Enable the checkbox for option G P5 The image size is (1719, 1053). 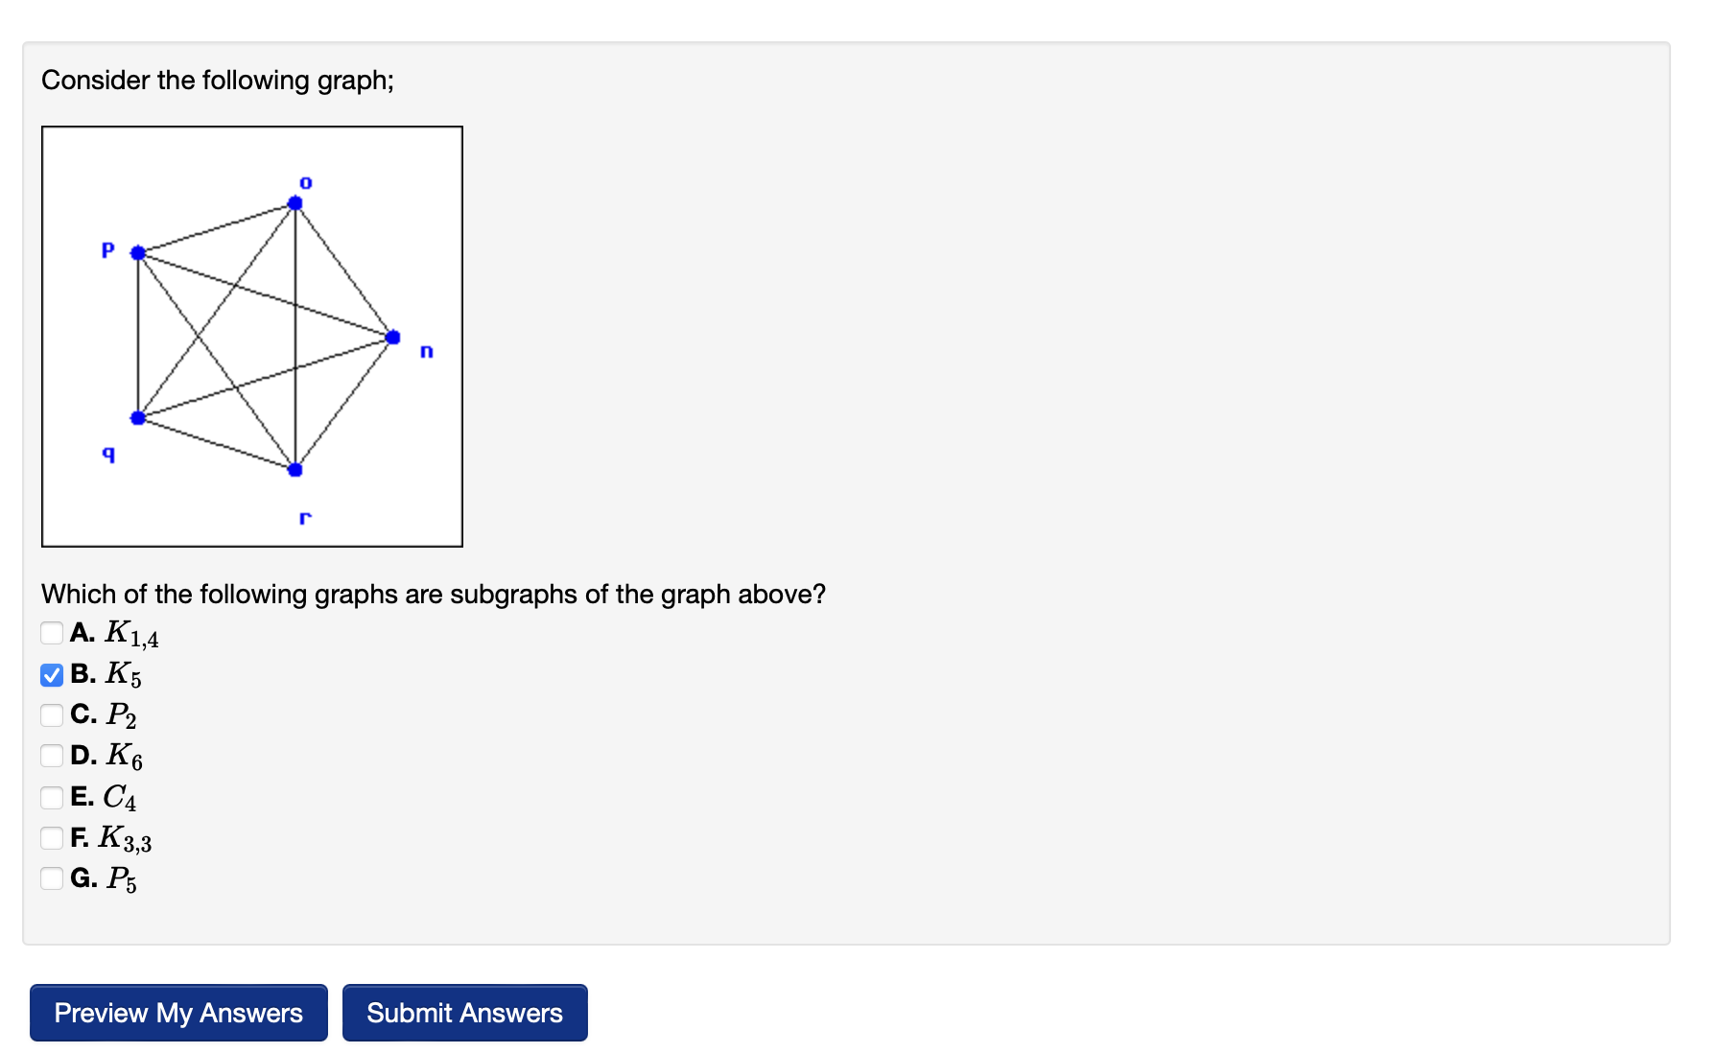pos(50,878)
